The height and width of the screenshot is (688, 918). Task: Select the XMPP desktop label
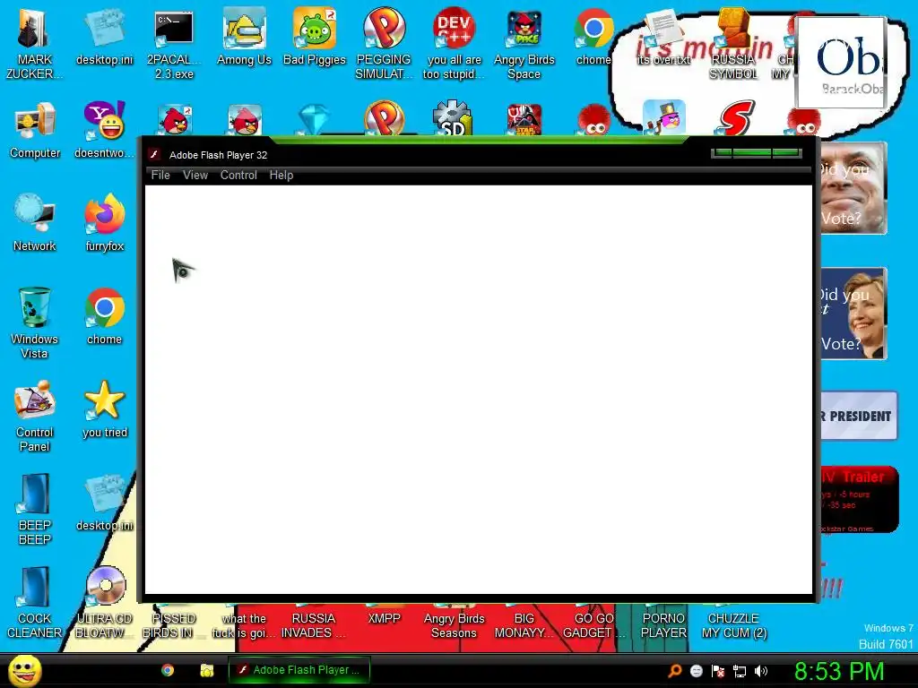pos(384,618)
